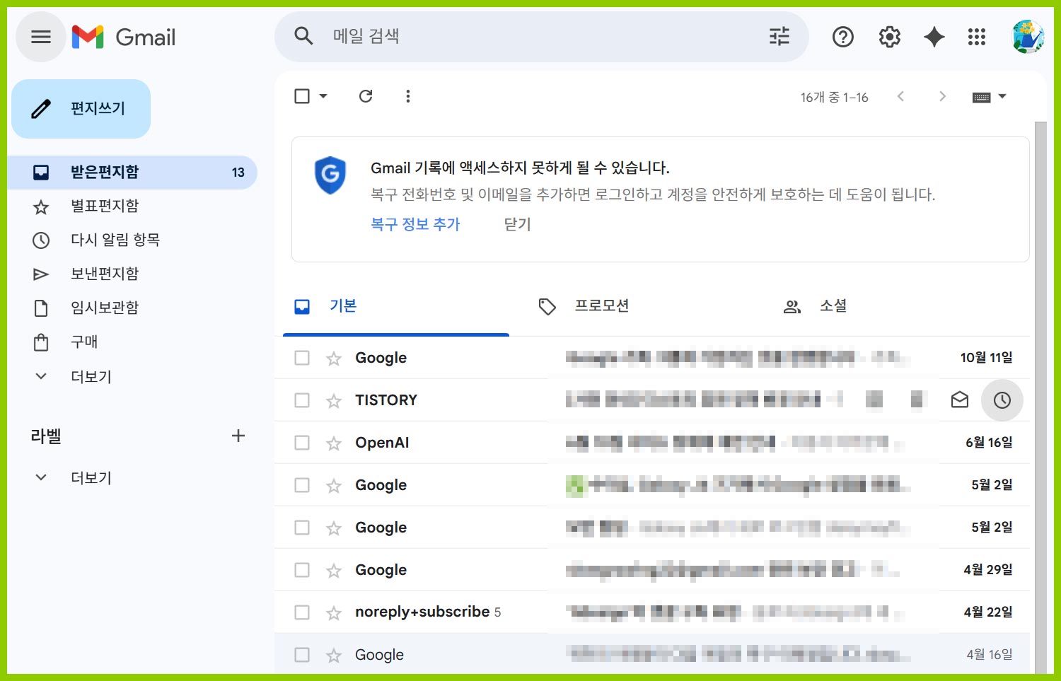Click the Gmail logo
This screenshot has width=1061, height=681.
[124, 37]
